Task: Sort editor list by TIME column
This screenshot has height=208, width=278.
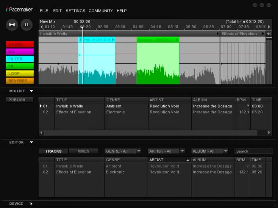Action: pyautogui.click(x=258, y=160)
